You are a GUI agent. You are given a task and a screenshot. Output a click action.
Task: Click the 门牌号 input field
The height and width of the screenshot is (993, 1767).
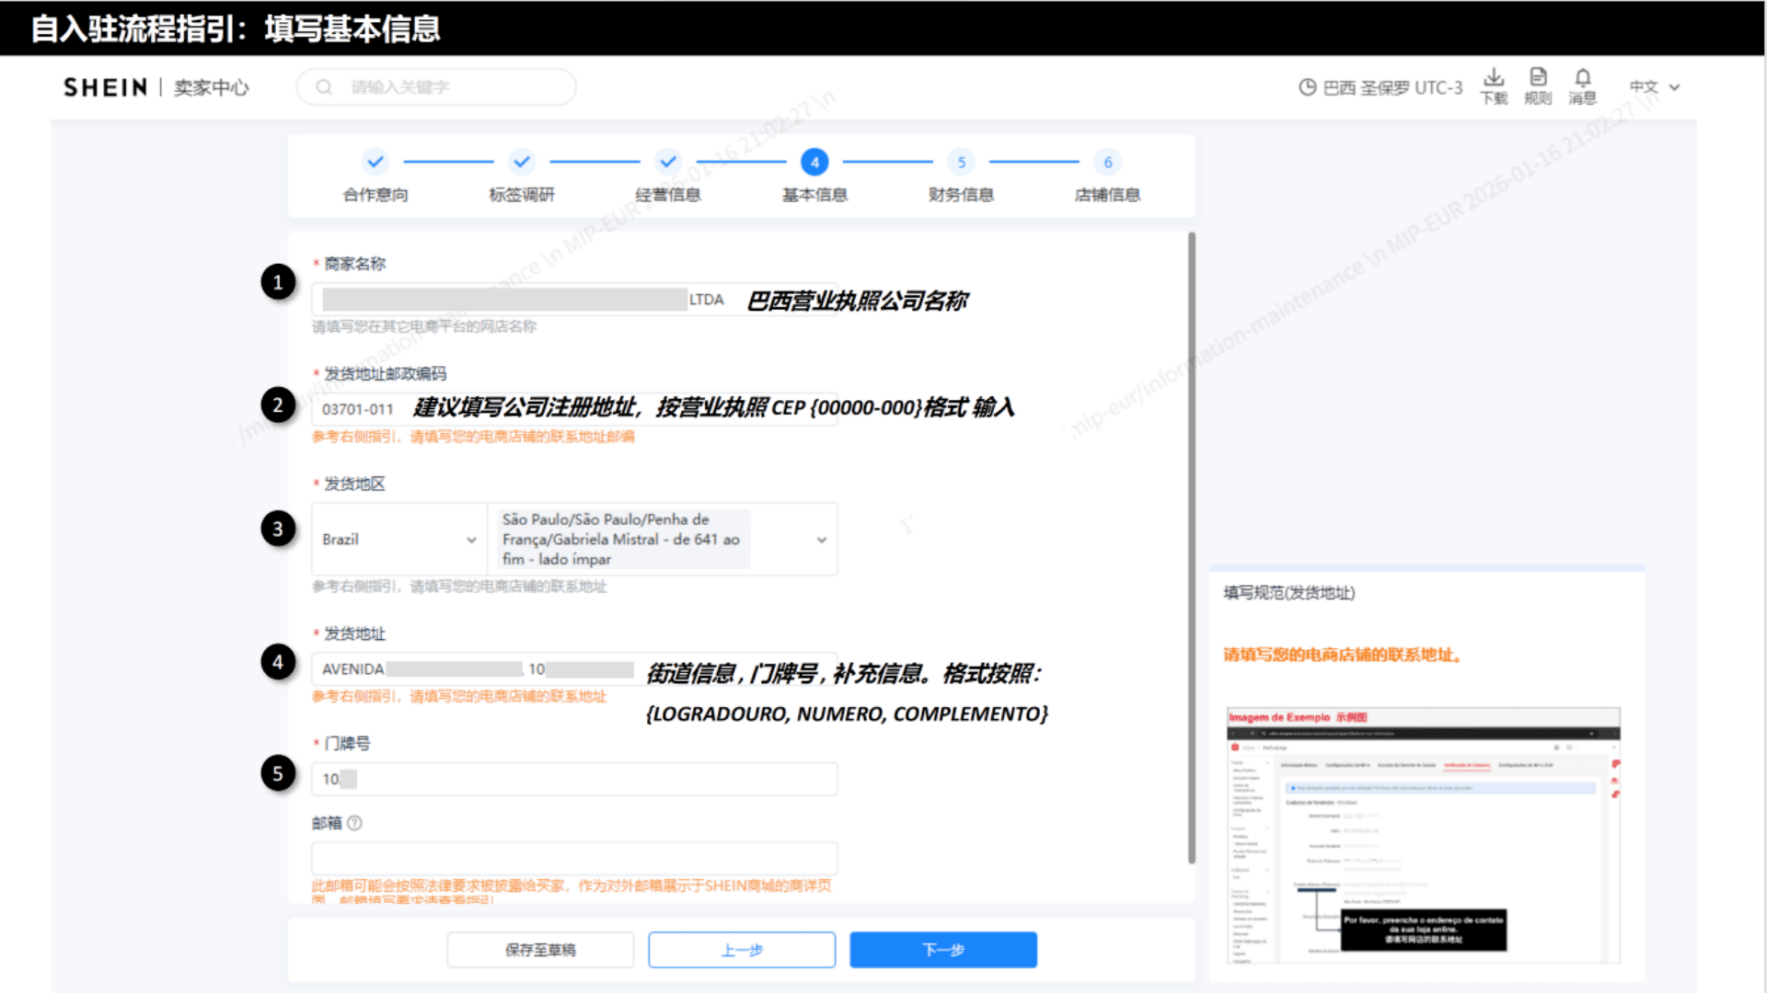click(x=574, y=779)
